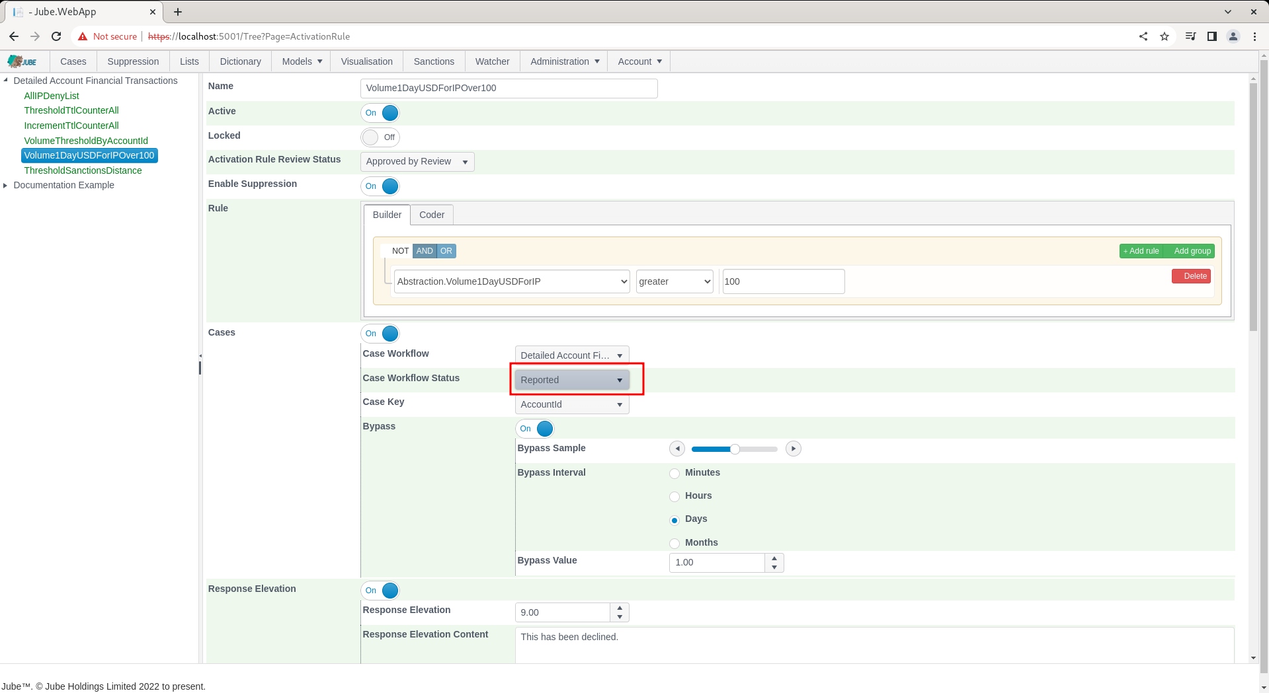Open the Sanctions menu item
Image resolution: width=1269 pixels, height=693 pixels.
[434, 61]
